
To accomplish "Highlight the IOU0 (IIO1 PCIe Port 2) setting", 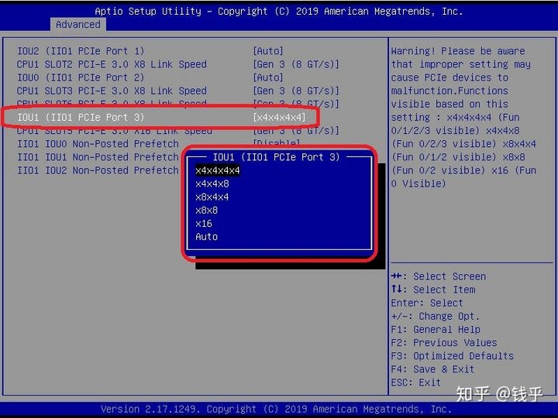I will tap(81, 77).
